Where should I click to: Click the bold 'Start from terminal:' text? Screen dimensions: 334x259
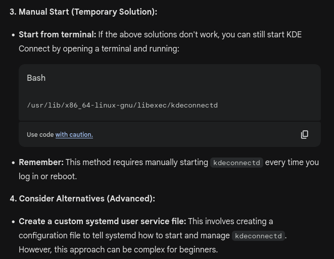click(58, 34)
